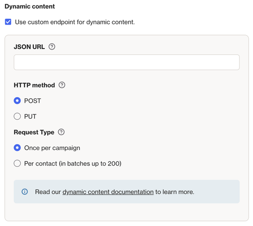Open the dynamic content documentation link
This screenshot has height=226, width=253.
pos(108,192)
